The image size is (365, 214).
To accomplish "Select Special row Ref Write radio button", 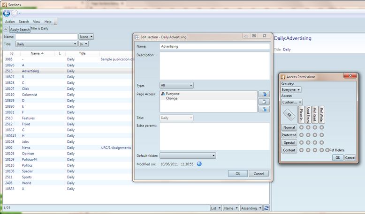I will (322, 142).
